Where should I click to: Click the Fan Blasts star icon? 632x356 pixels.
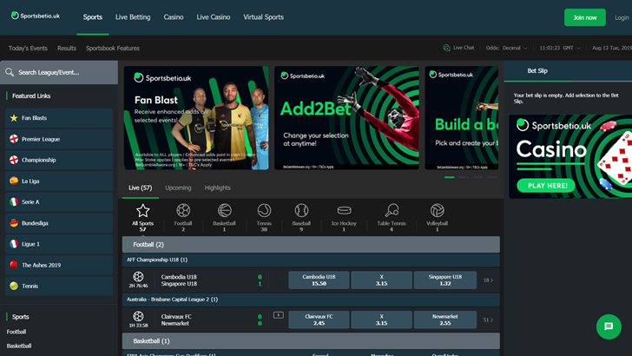pos(14,118)
